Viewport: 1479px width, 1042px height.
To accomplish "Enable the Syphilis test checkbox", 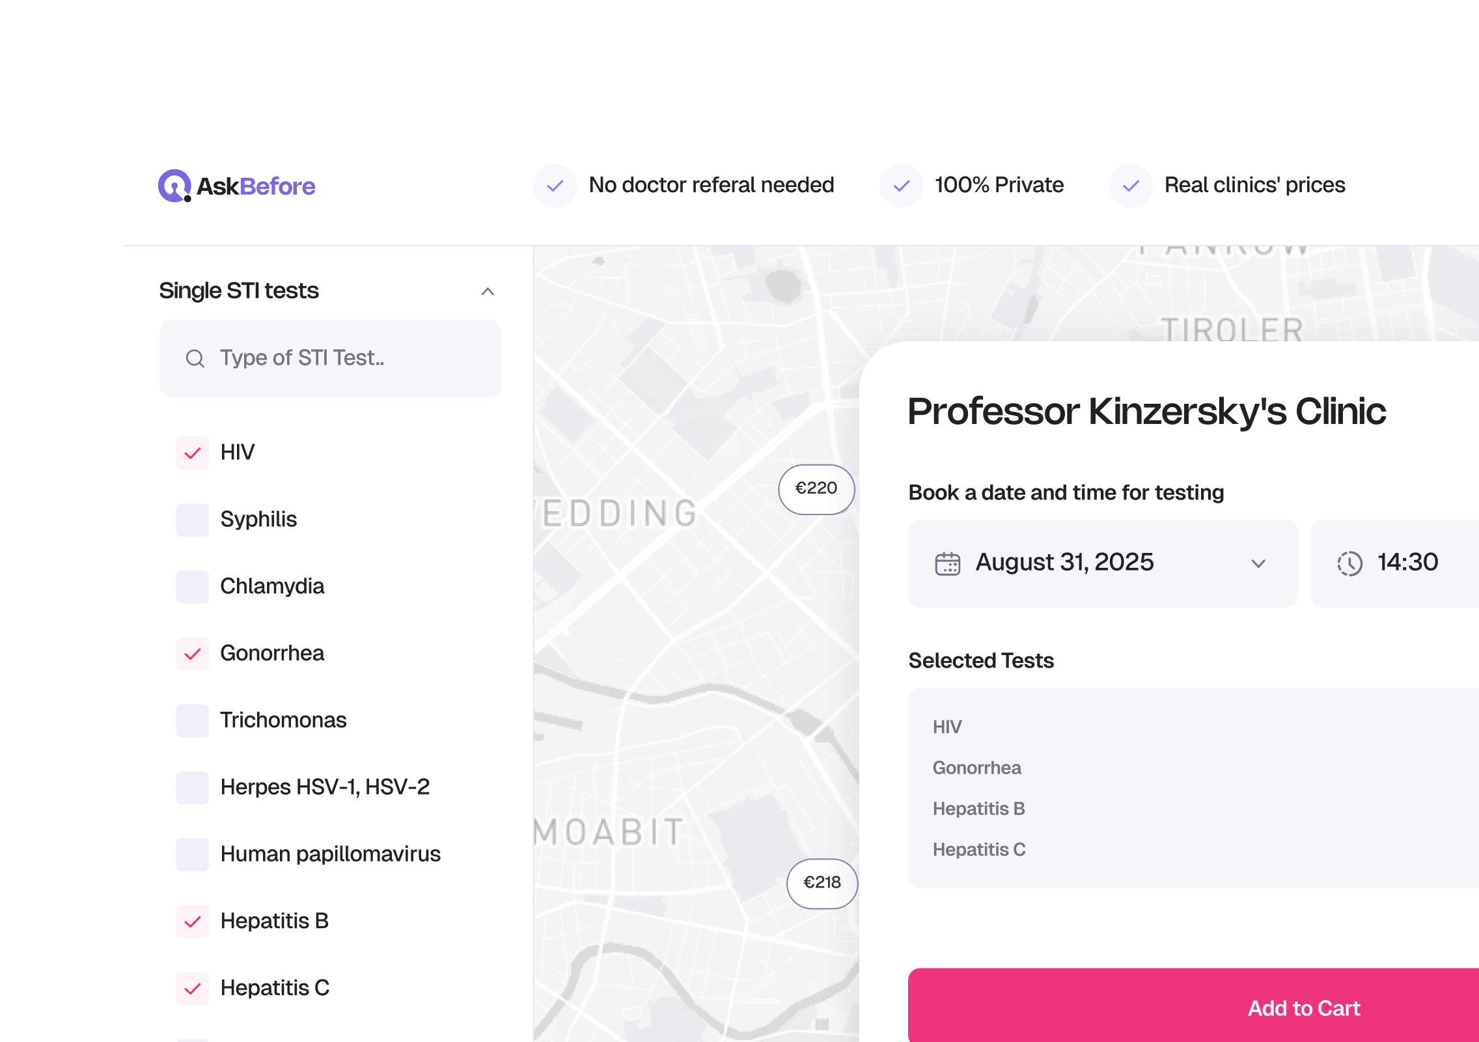I will 193,520.
